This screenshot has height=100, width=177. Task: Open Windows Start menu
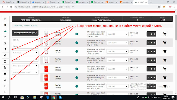pos(3,97)
